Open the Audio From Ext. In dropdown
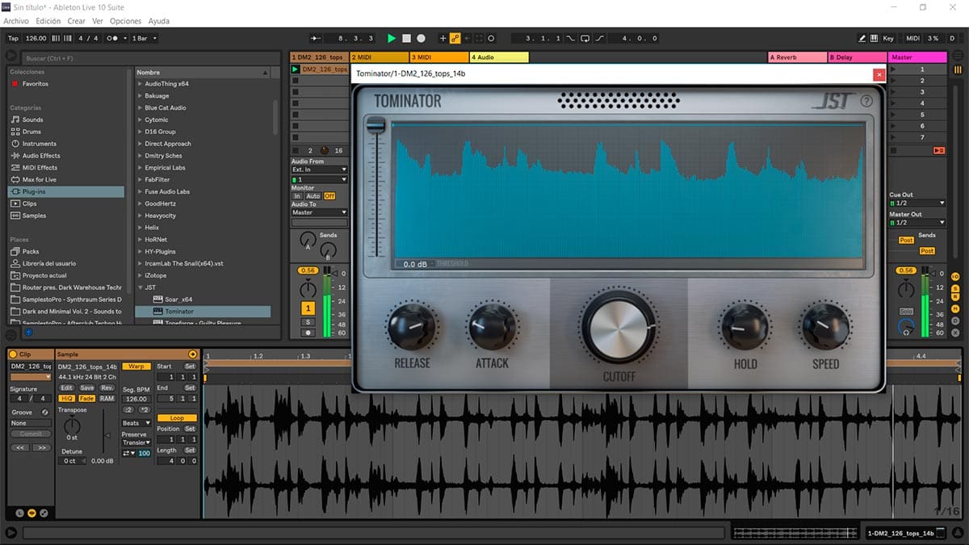 coord(319,170)
